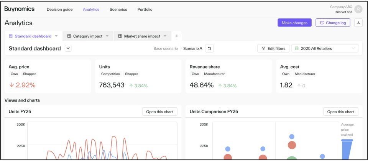The width and height of the screenshot is (368, 161).
Task: Open the Units Comparison FY25 chart
Action: point(340,112)
